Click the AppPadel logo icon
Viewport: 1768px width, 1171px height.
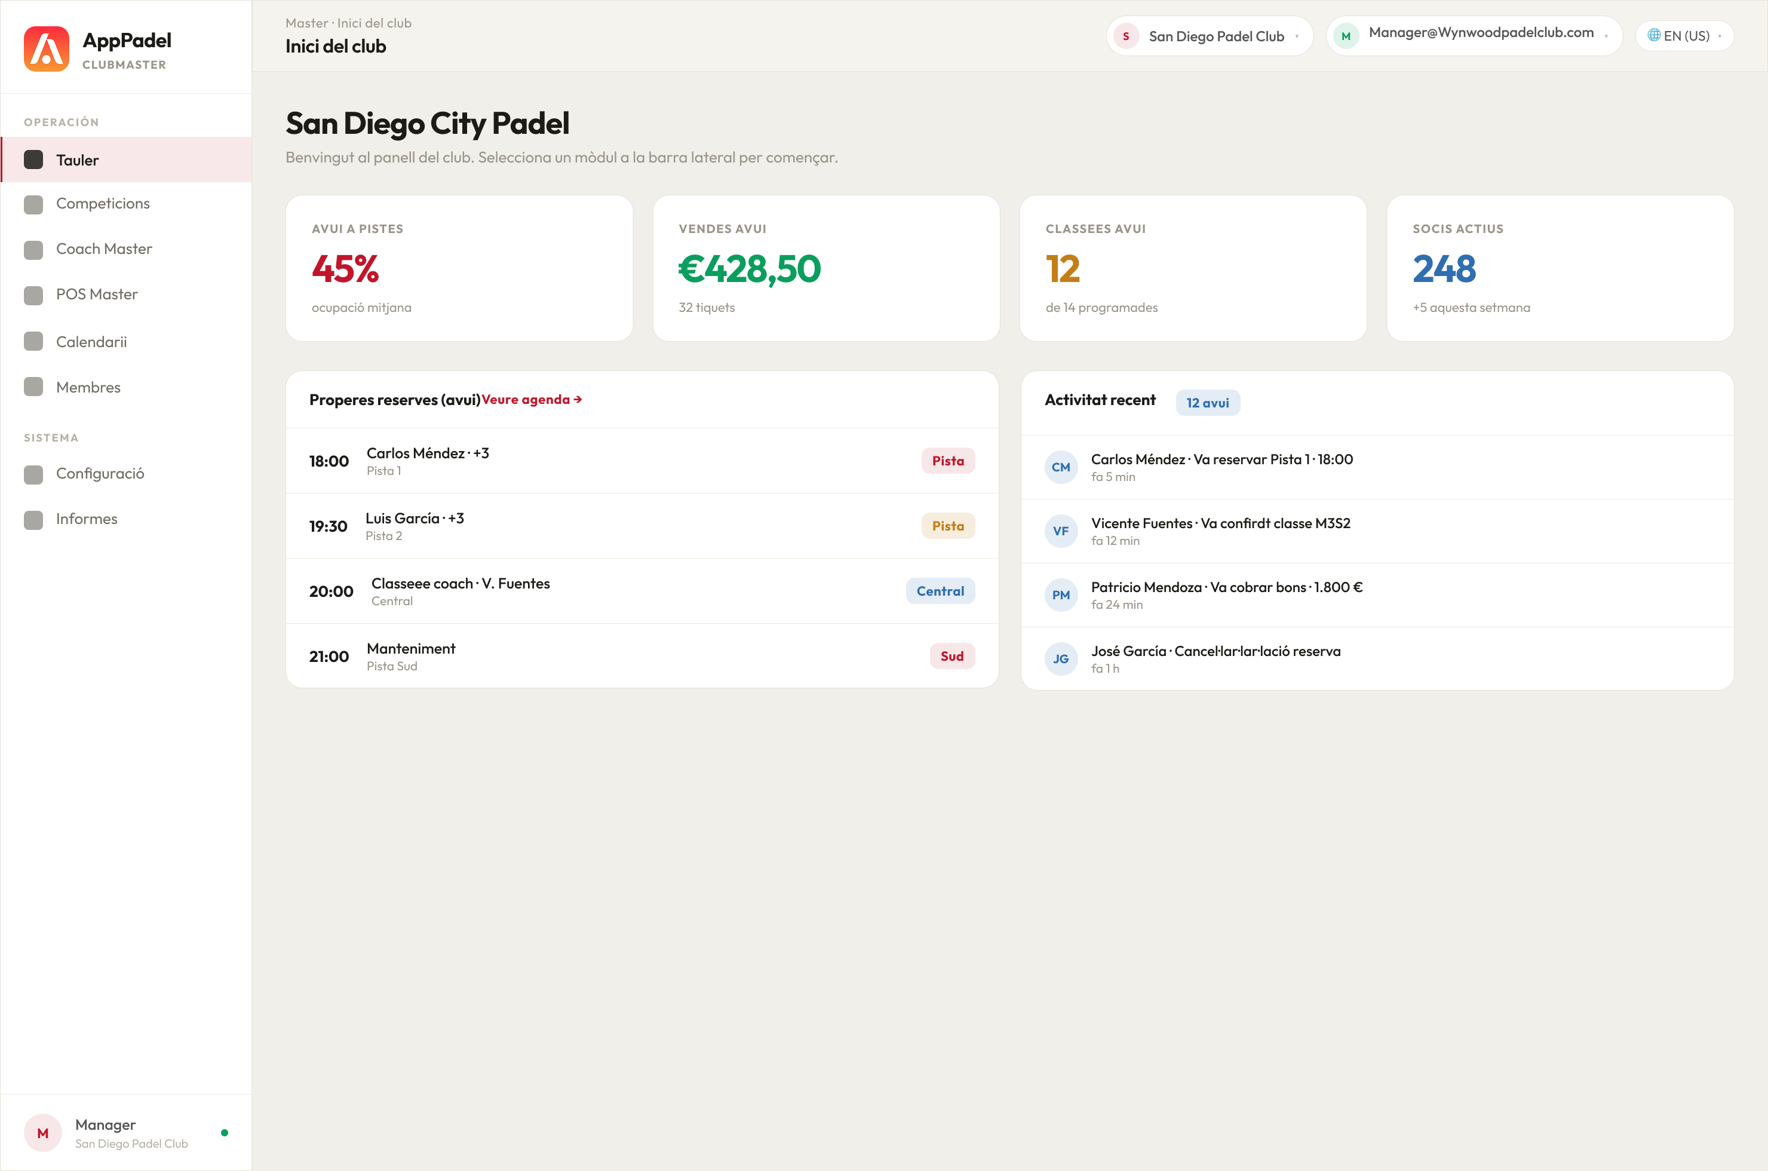point(47,49)
